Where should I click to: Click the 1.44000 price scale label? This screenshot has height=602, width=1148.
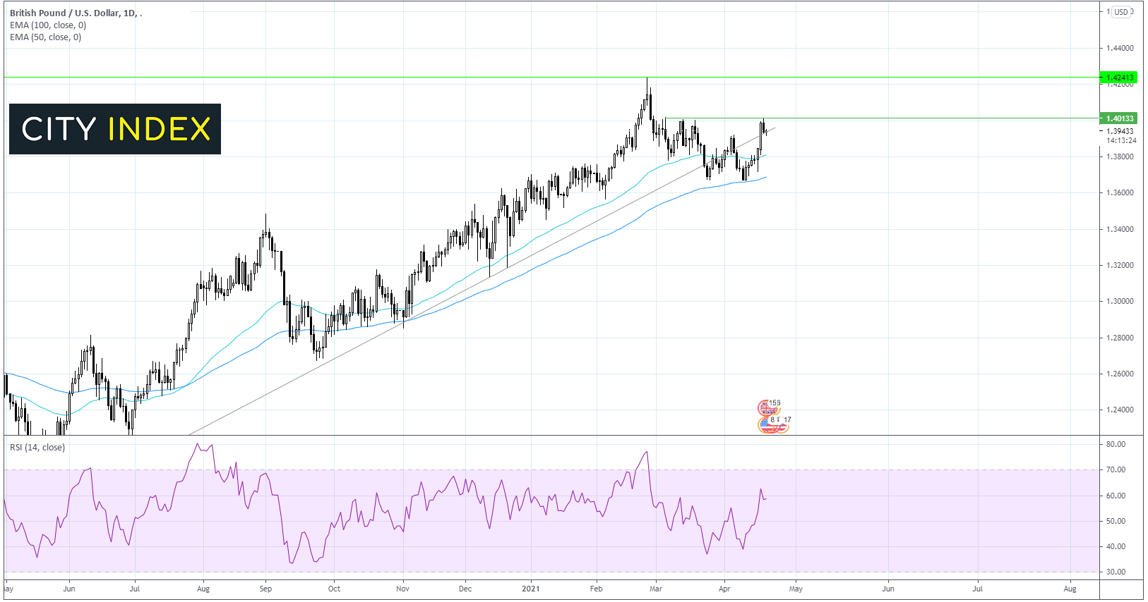(1120, 49)
